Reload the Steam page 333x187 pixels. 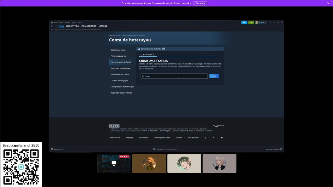52,30
